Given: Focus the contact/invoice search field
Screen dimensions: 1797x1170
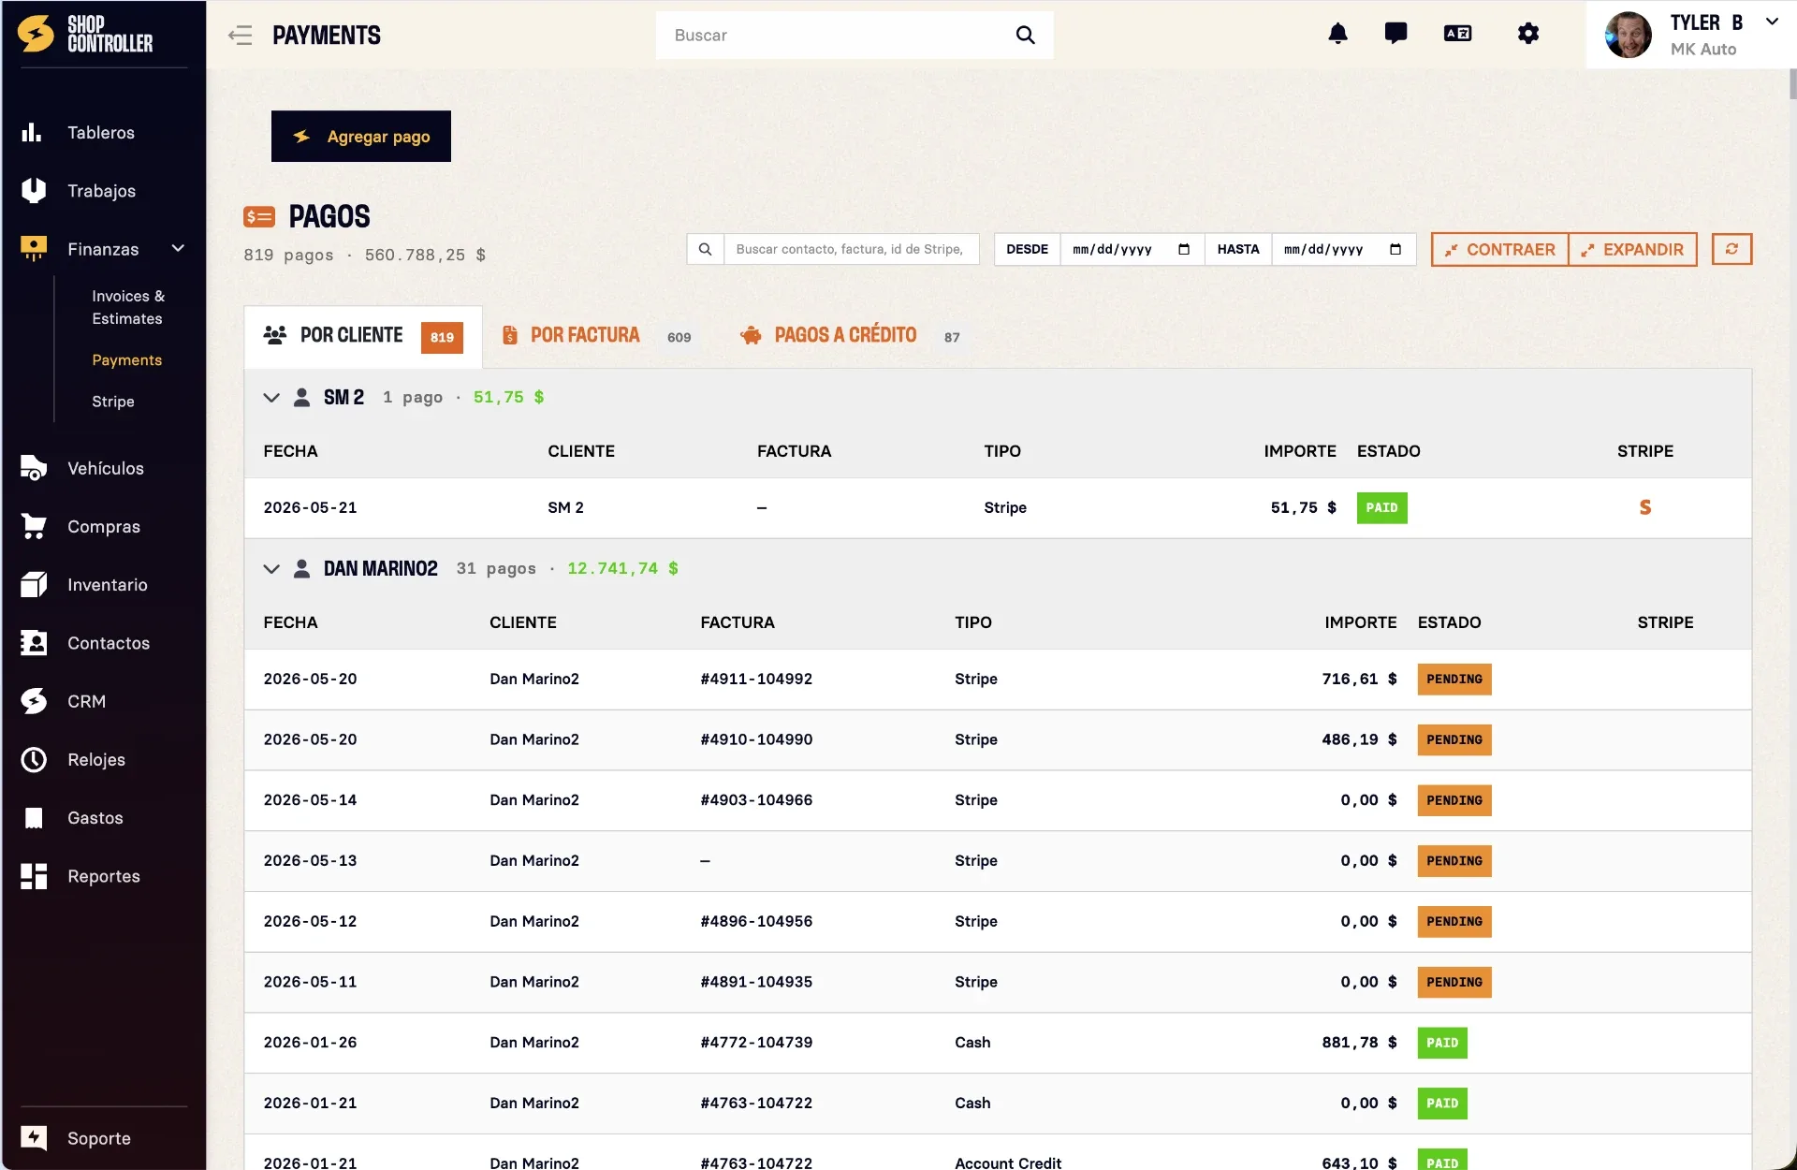Looking at the screenshot, I should click(852, 249).
